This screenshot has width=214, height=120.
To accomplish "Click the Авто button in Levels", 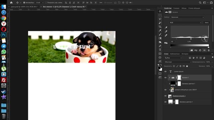I will click(207, 23).
